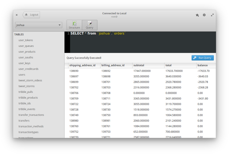The width and height of the screenshot is (229, 154).
Task: Click total value 1144.280000
Action: [x=173, y=126]
